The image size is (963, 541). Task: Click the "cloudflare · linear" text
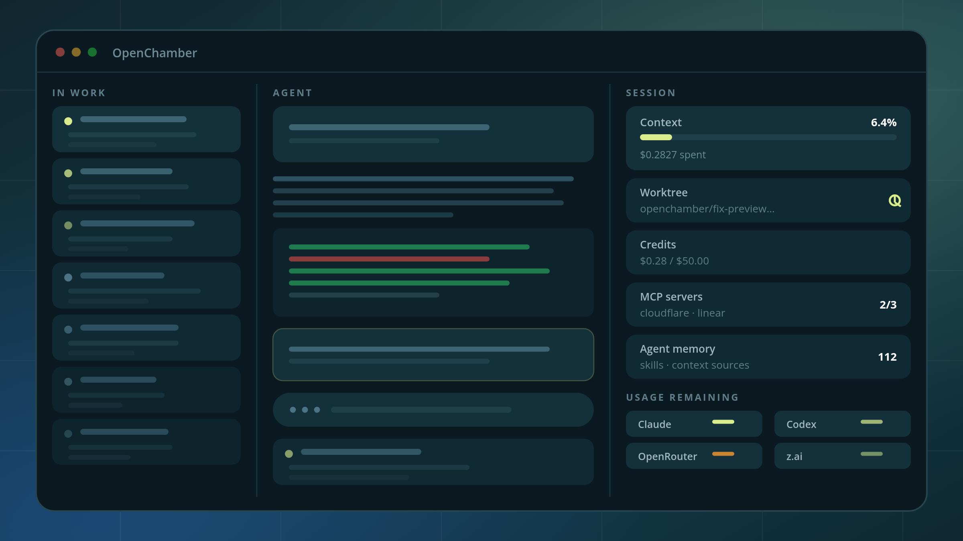683,313
